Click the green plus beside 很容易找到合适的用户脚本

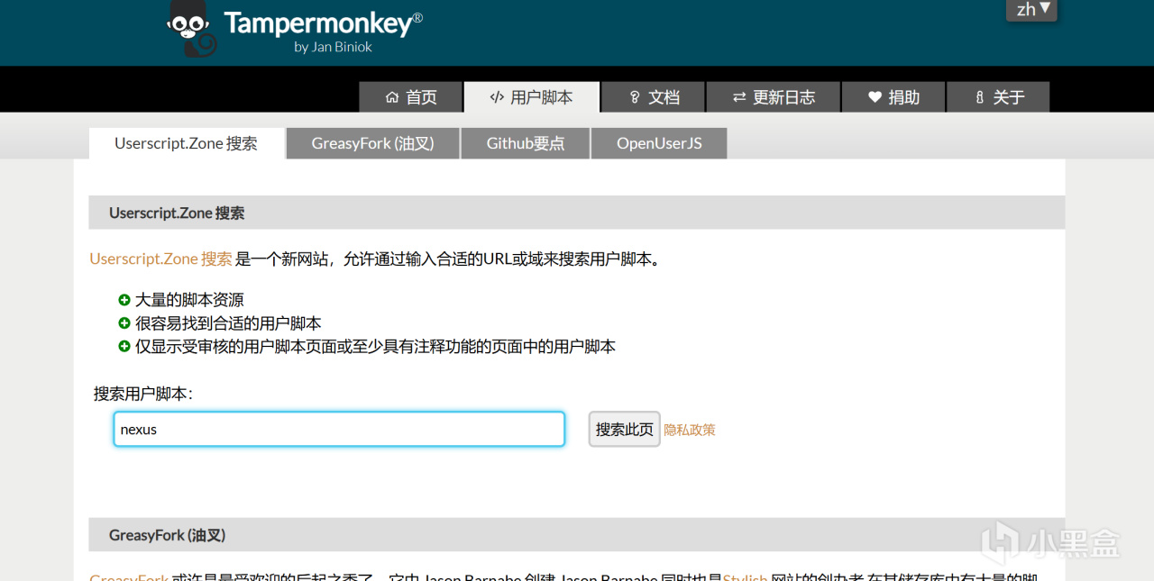click(x=124, y=323)
